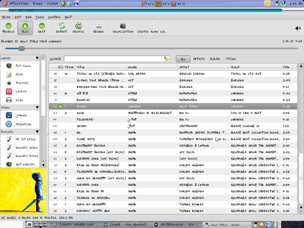Screen dimensions: 304x228
Task: Click playing indicator icon on Alones row
Action: [x=60, y=106]
